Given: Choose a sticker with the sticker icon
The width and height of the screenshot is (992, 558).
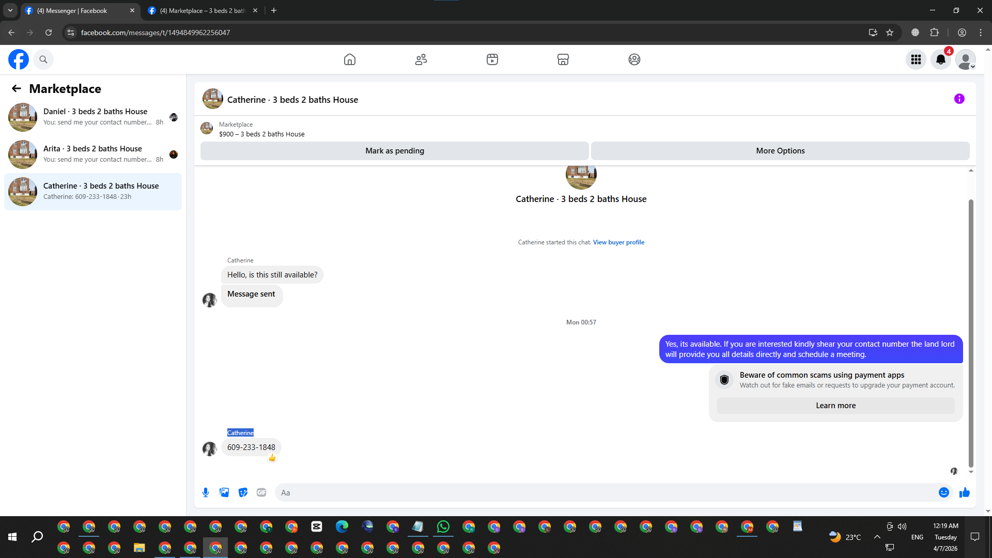Looking at the screenshot, I should (243, 492).
